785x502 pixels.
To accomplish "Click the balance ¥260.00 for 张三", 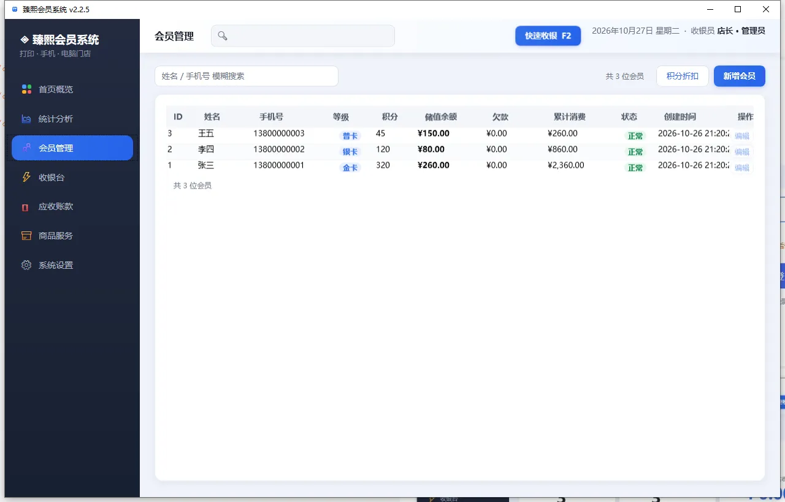I will click(x=434, y=165).
